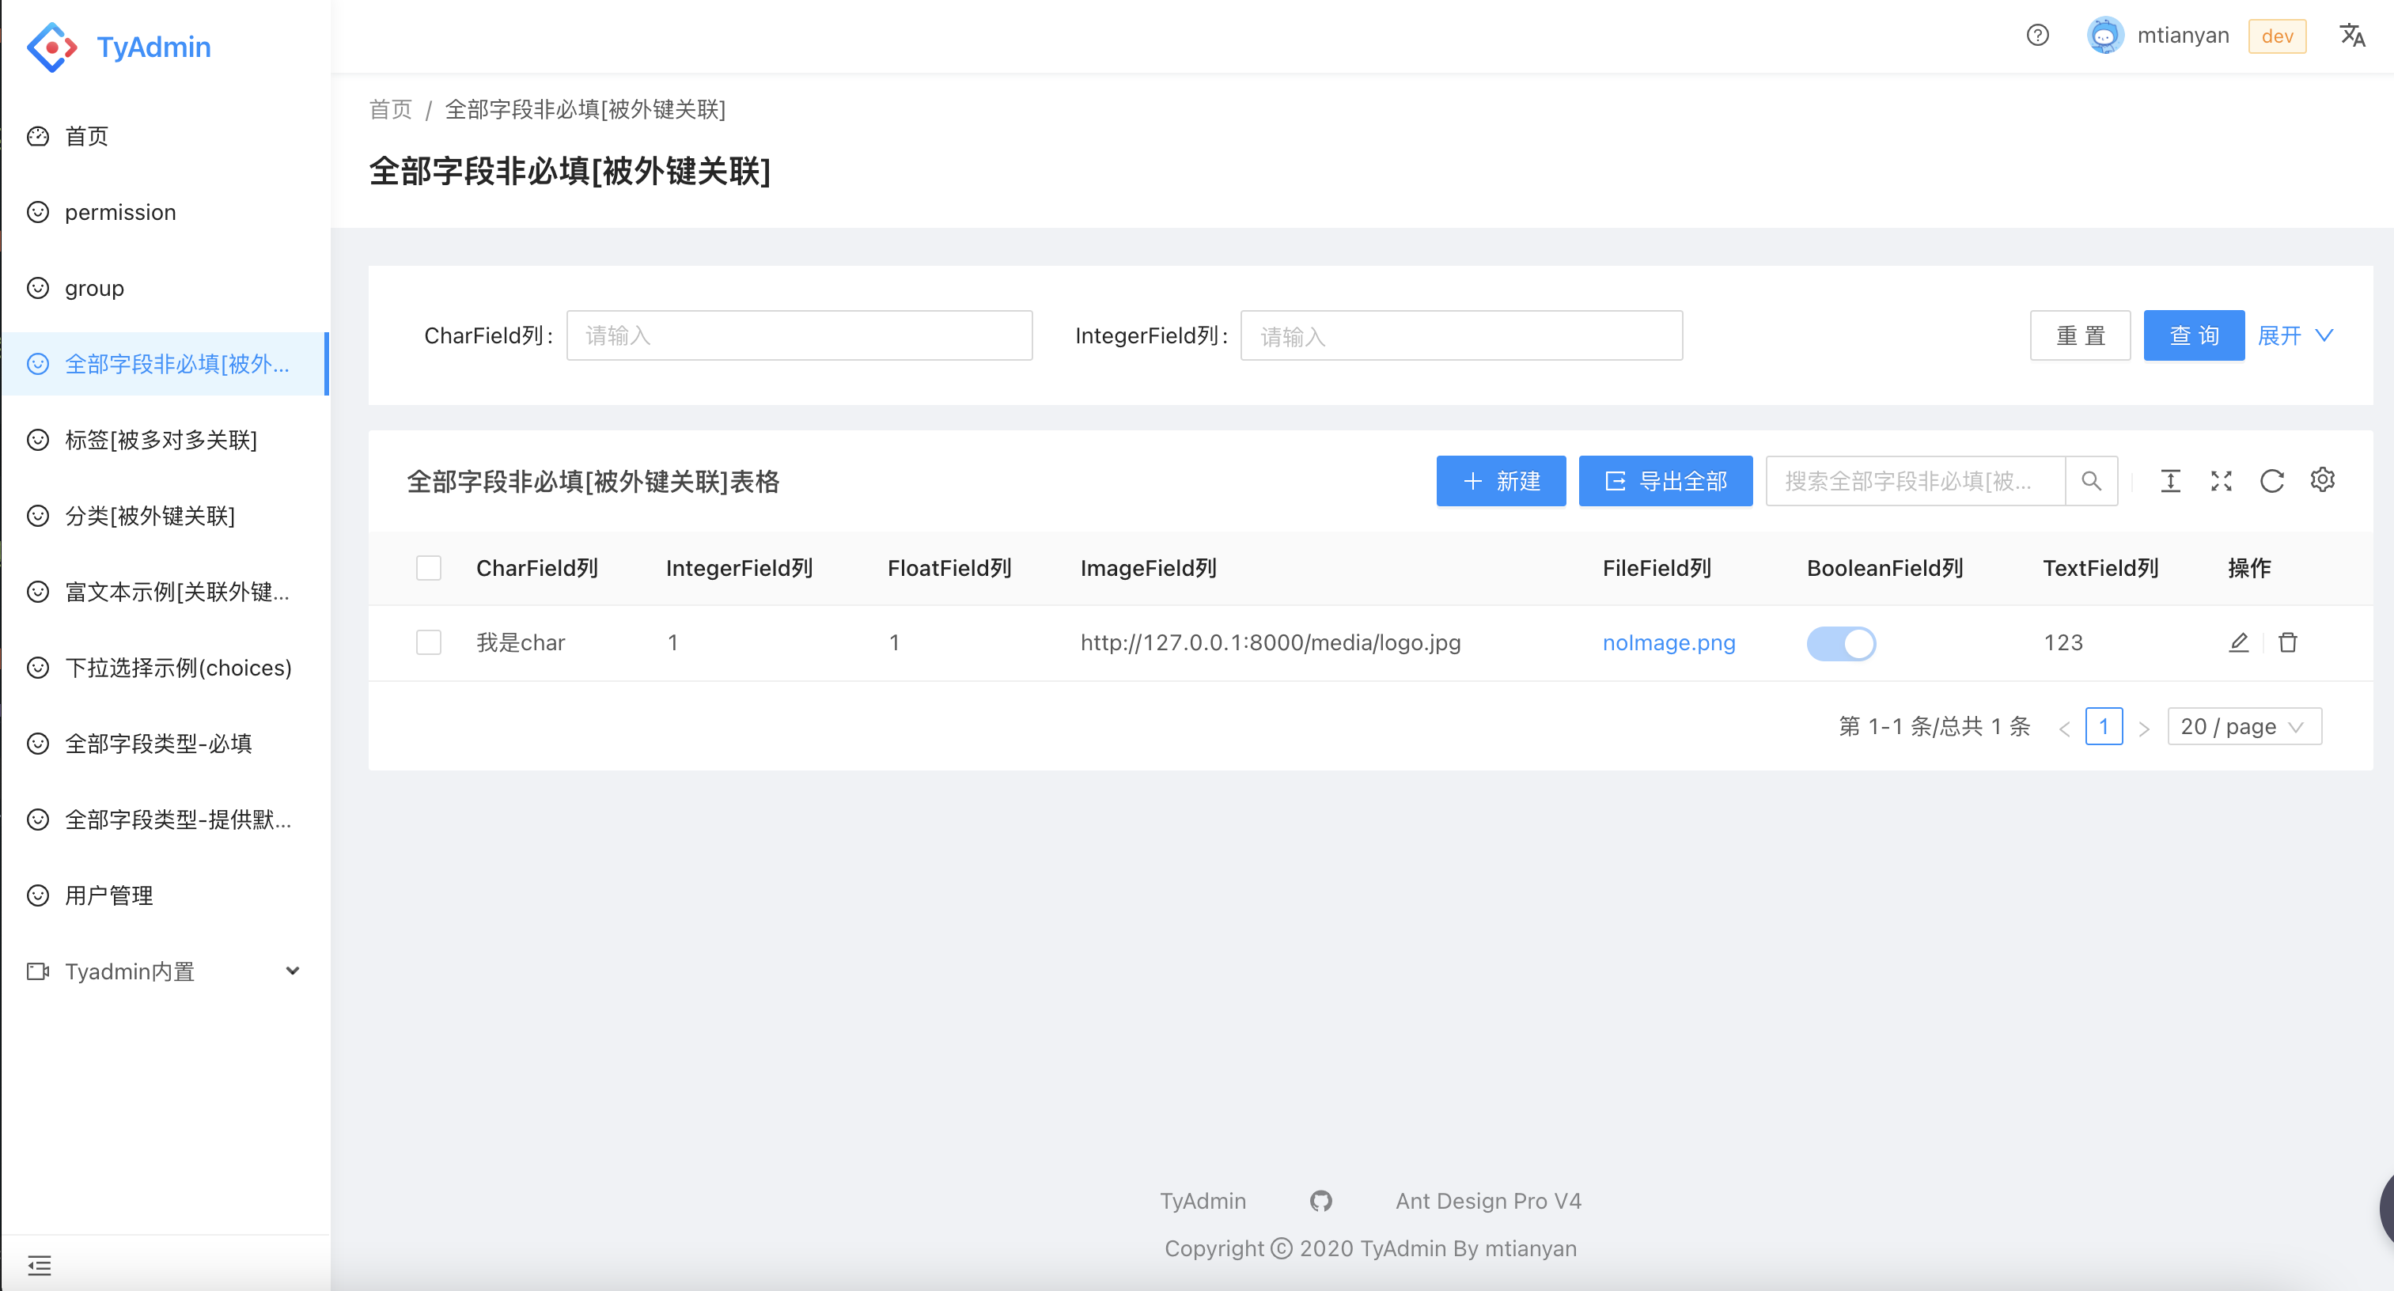
Task: Delete row with trash icon
Action: (2288, 642)
